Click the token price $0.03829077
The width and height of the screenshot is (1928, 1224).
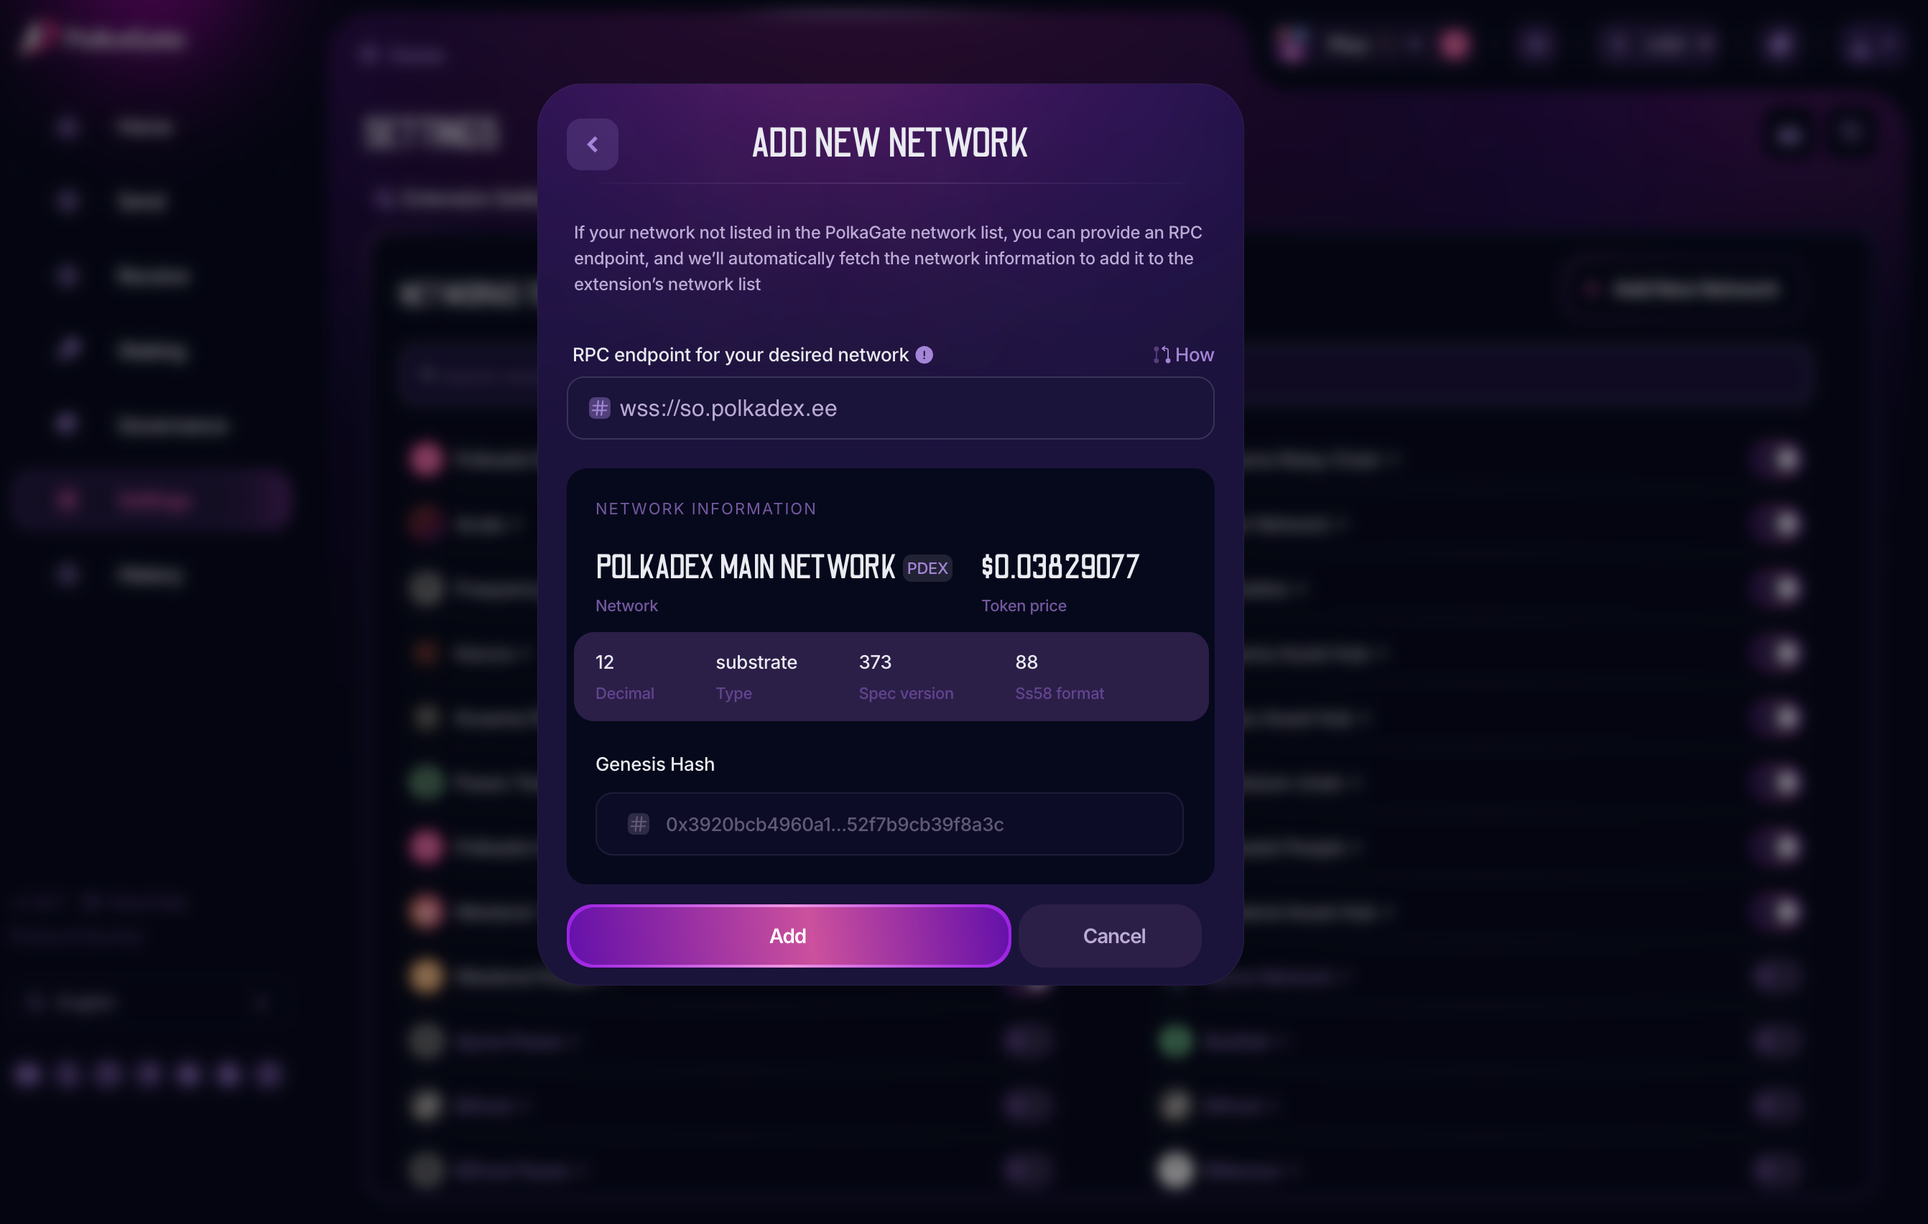point(1060,567)
